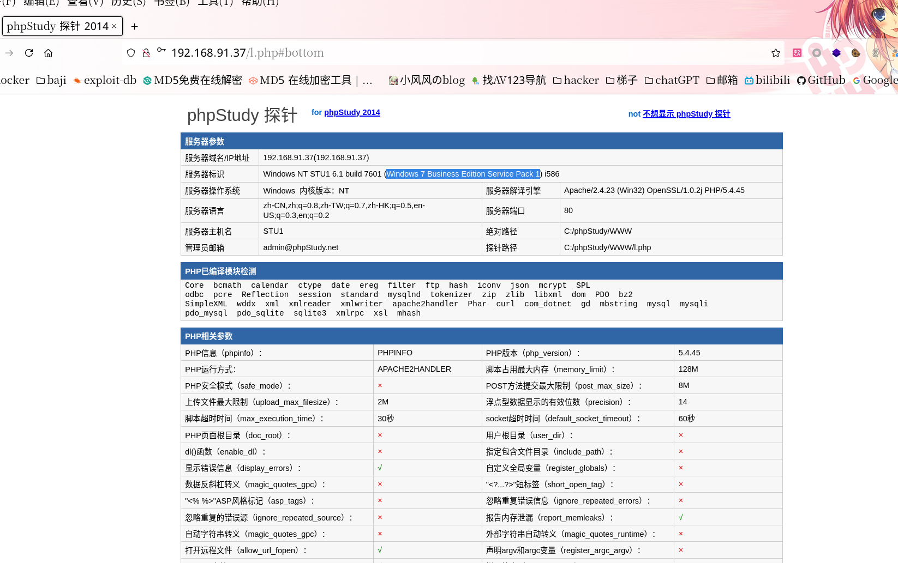Open a new tab with plus

click(x=135, y=26)
